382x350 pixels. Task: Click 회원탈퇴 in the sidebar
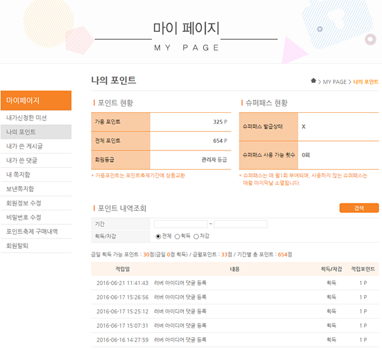coord(17,245)
